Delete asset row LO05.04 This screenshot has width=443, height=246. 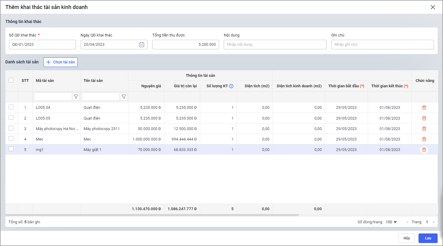(x=424, y=108)
